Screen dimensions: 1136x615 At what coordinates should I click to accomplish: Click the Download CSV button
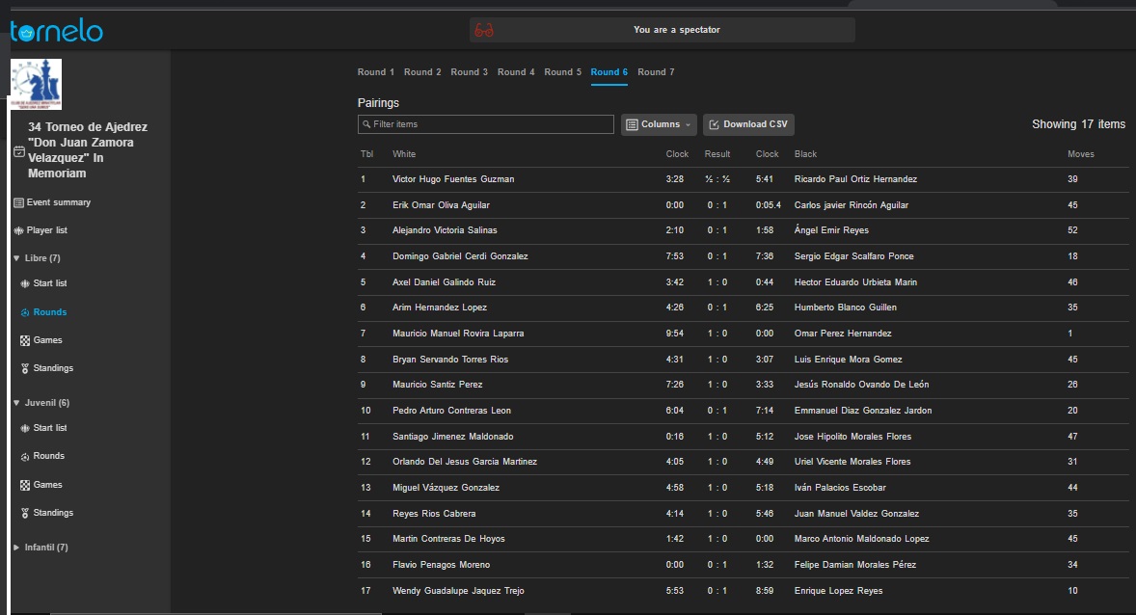coord(748,124)
